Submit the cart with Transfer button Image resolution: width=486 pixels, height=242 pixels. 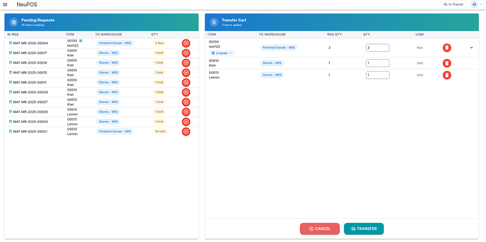pyautogui.click(x=364, y=229)
